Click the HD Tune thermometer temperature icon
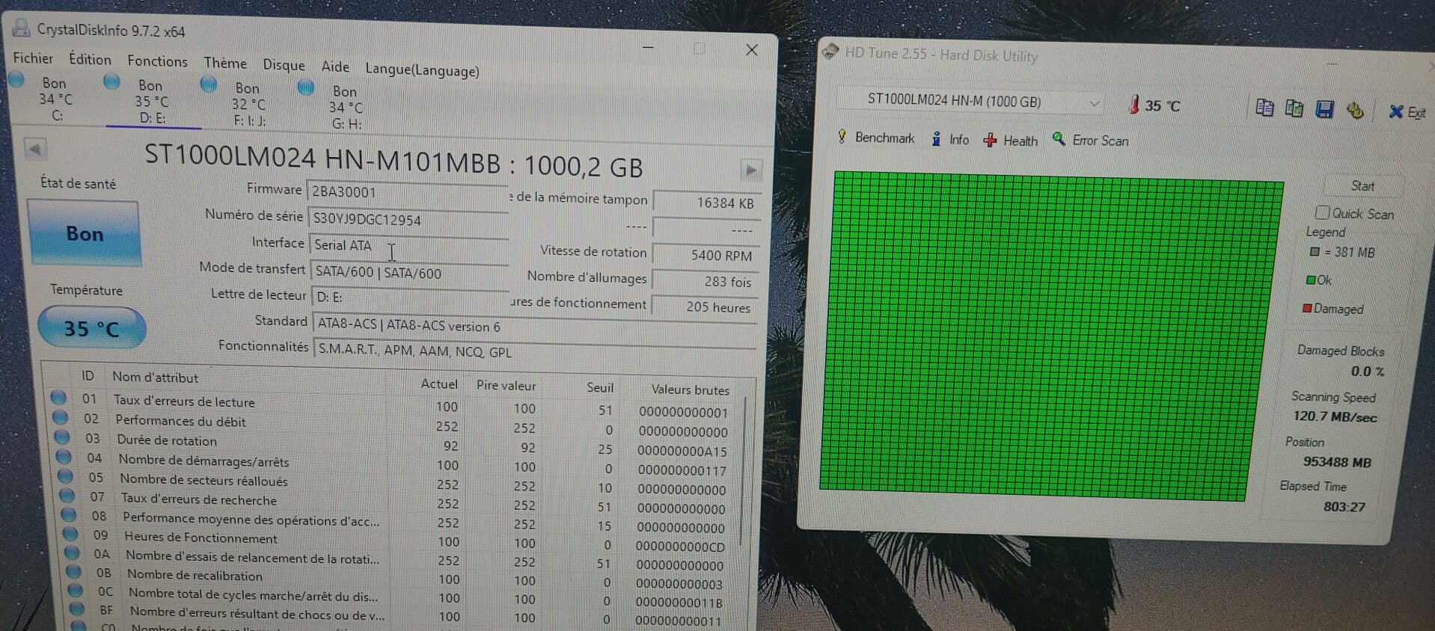Viewport: 1435px width, 631px height. [x=1134, y=105]
